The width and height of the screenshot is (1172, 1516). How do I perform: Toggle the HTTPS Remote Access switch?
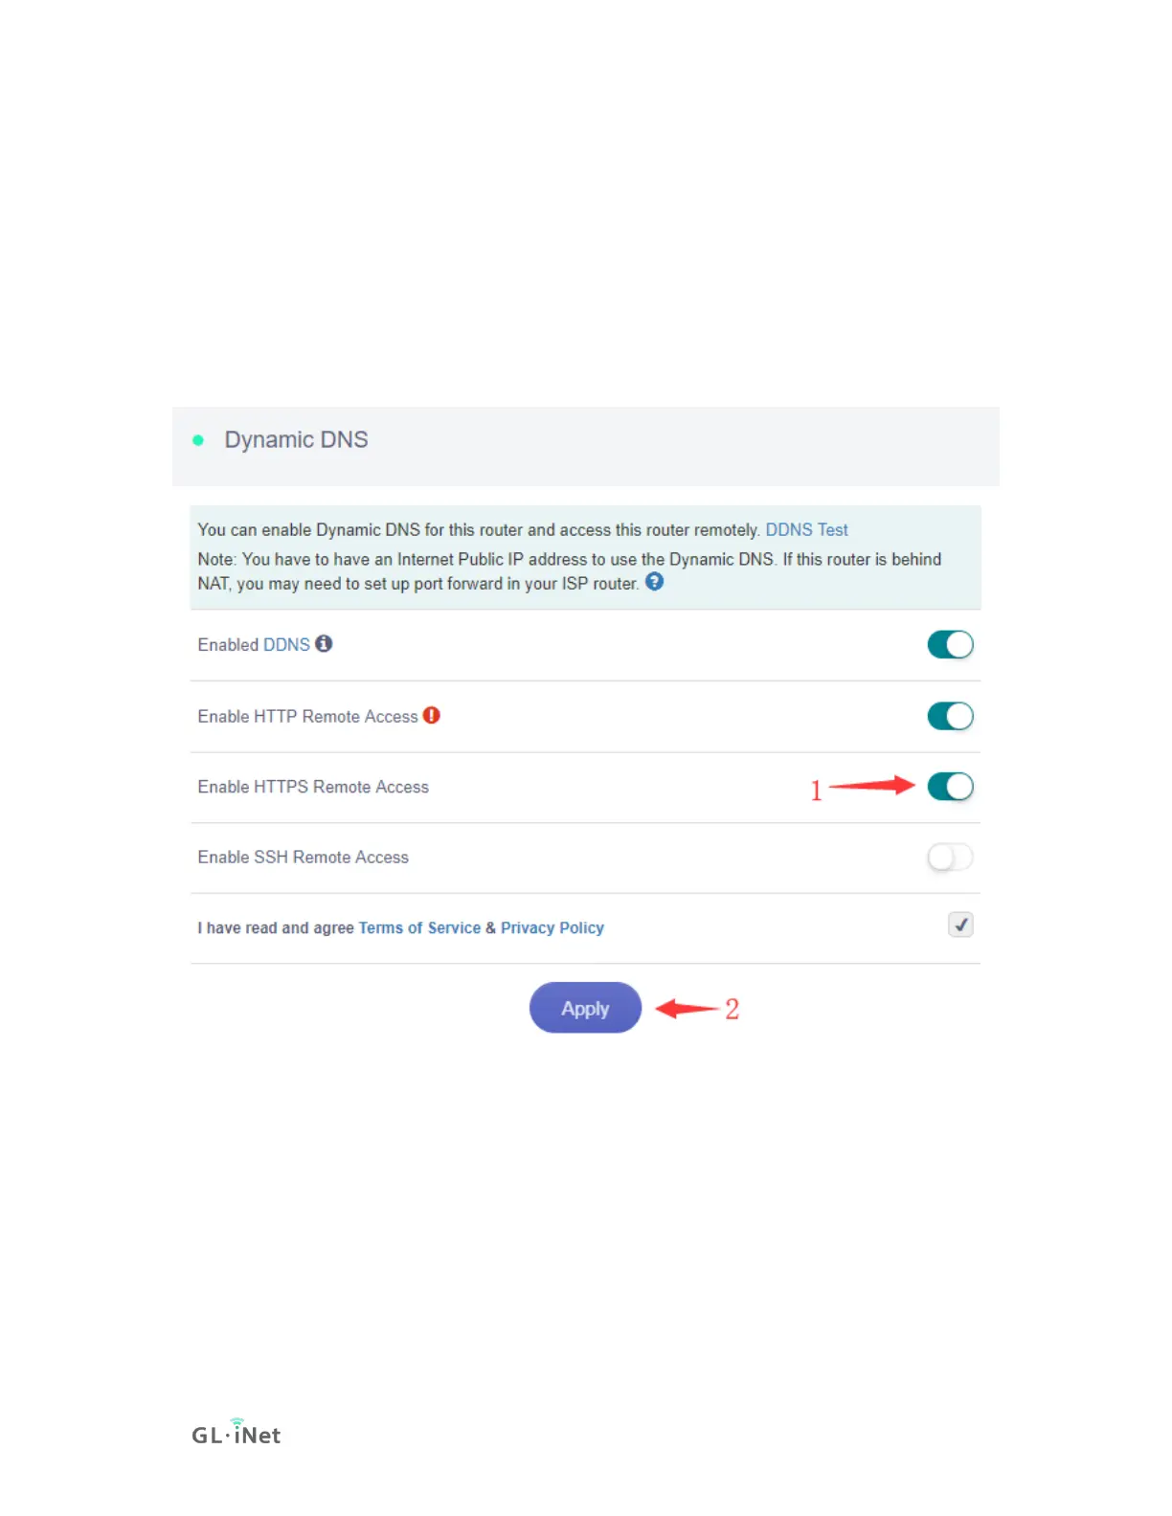950,787
